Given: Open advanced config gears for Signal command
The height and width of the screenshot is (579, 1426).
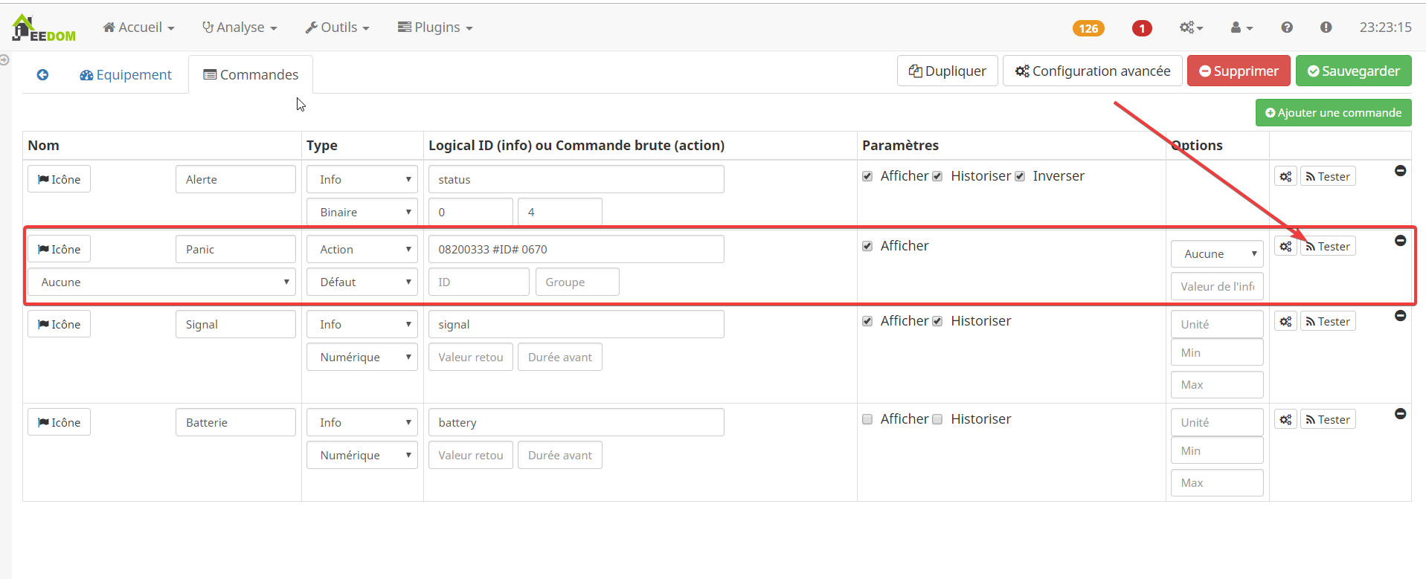Looking at the screenshot, I should click(x=1285, y=321).
